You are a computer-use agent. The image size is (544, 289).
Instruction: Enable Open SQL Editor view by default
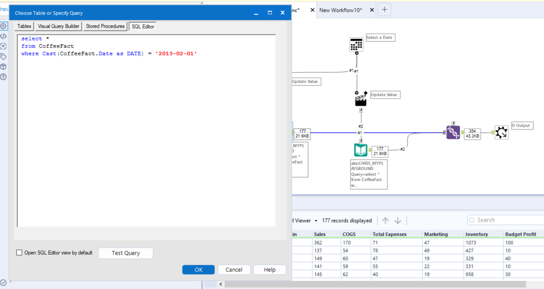[x=19, y=253]
